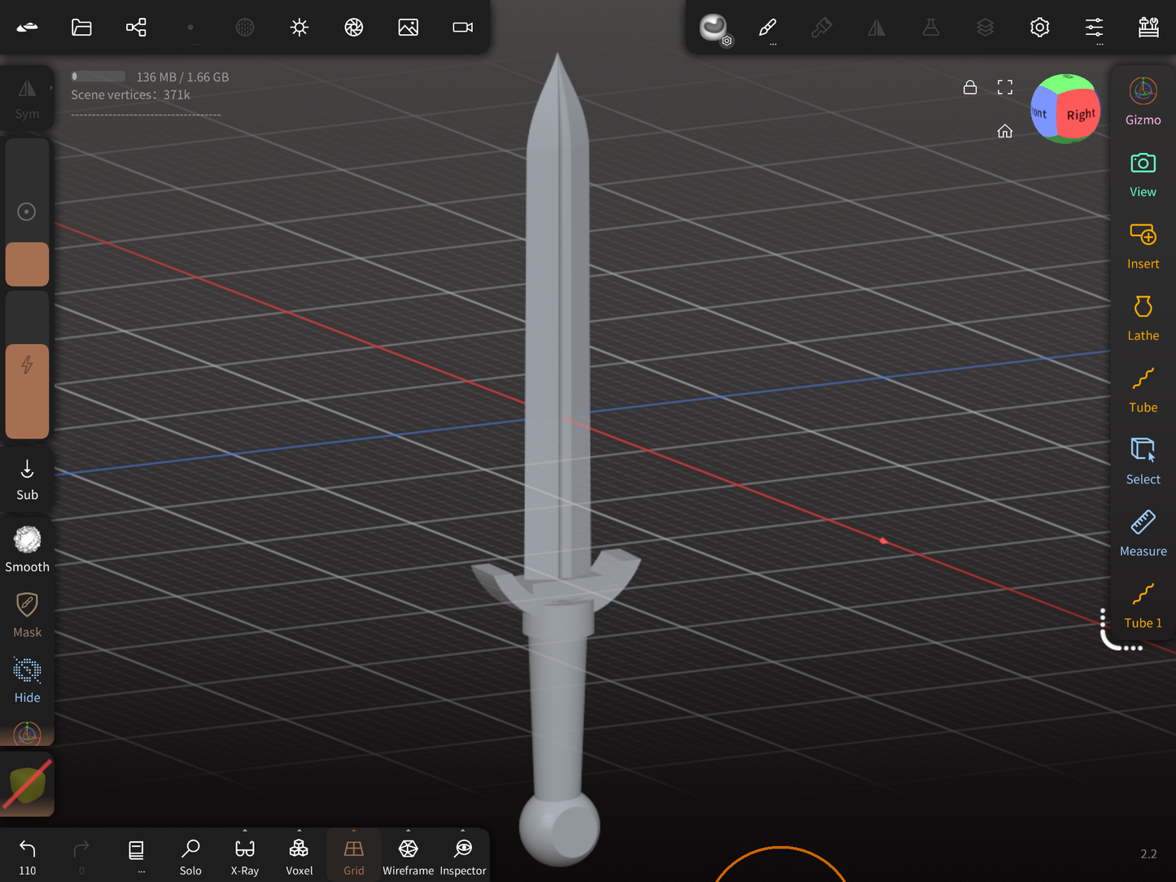Click the Right face of view cube
The width and height of the screenshot is (1176, 882).
coord(1080,115)
